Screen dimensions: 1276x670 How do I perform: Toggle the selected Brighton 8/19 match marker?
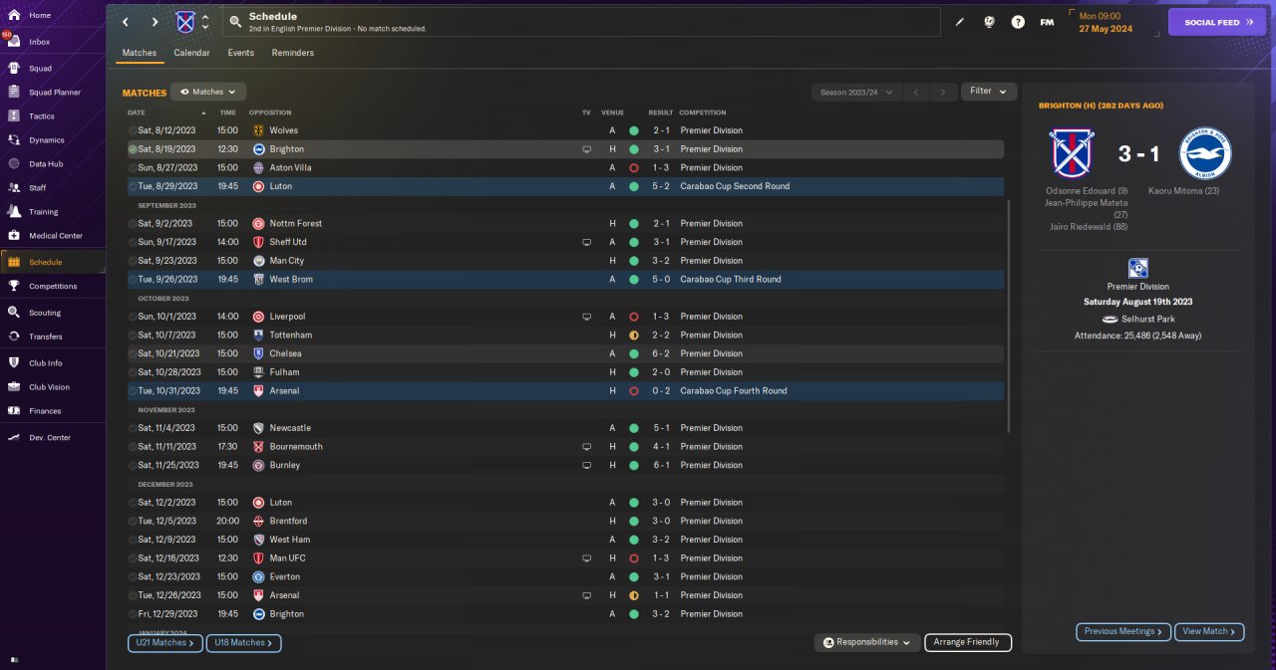coord(133,149)
